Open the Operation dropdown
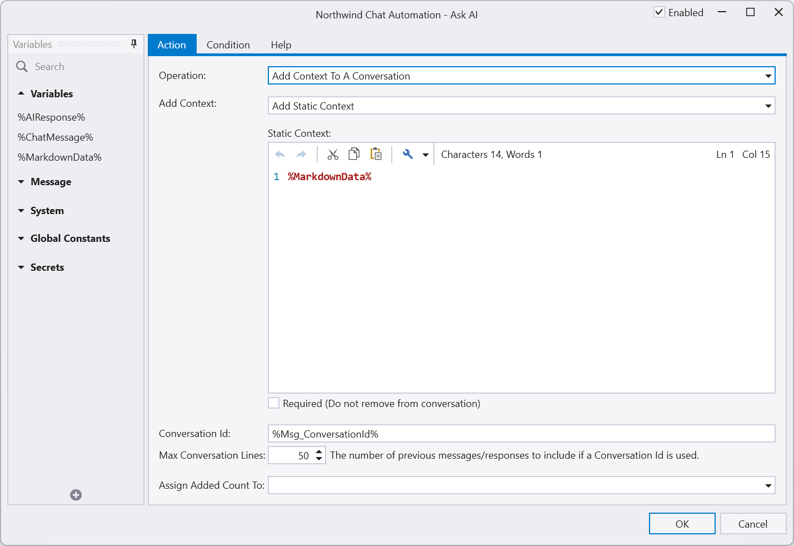The image size is (794, 546). tap(768, 76)
